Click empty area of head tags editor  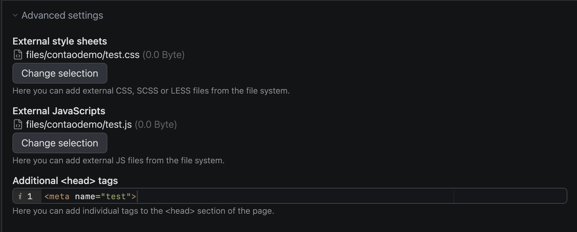click(293, 196)
